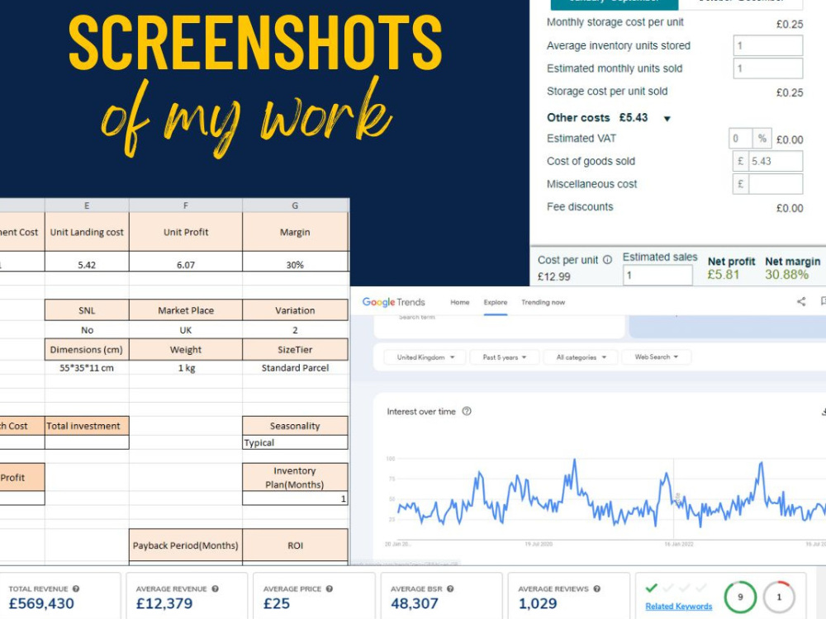Click the Miscellaneous cost input field
Viewport: 826px width, 619px height.
point(776,184)
